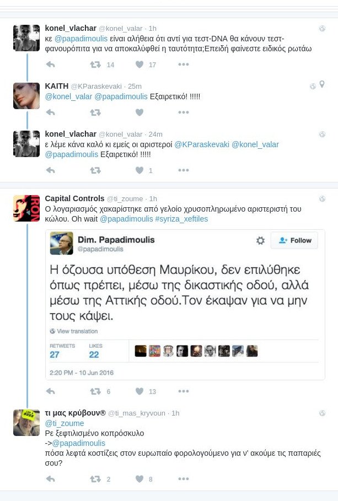This screenshot has height=501, width=338.
Task: Click View translation link
Action: click(x=74, y=331)
